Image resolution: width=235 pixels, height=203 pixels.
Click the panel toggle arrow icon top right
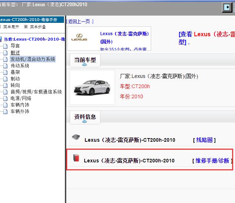[x=227, y=7]
